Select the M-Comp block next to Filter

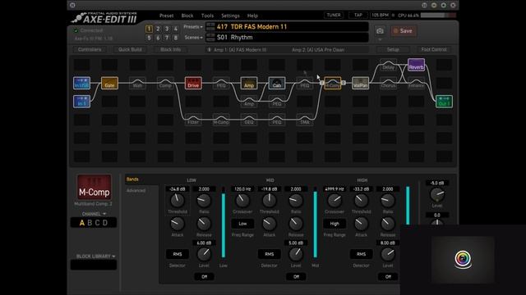coord(221,120)
